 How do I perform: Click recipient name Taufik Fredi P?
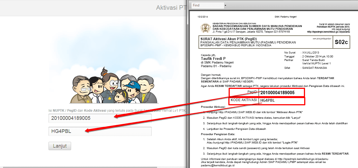click(213, 59)
